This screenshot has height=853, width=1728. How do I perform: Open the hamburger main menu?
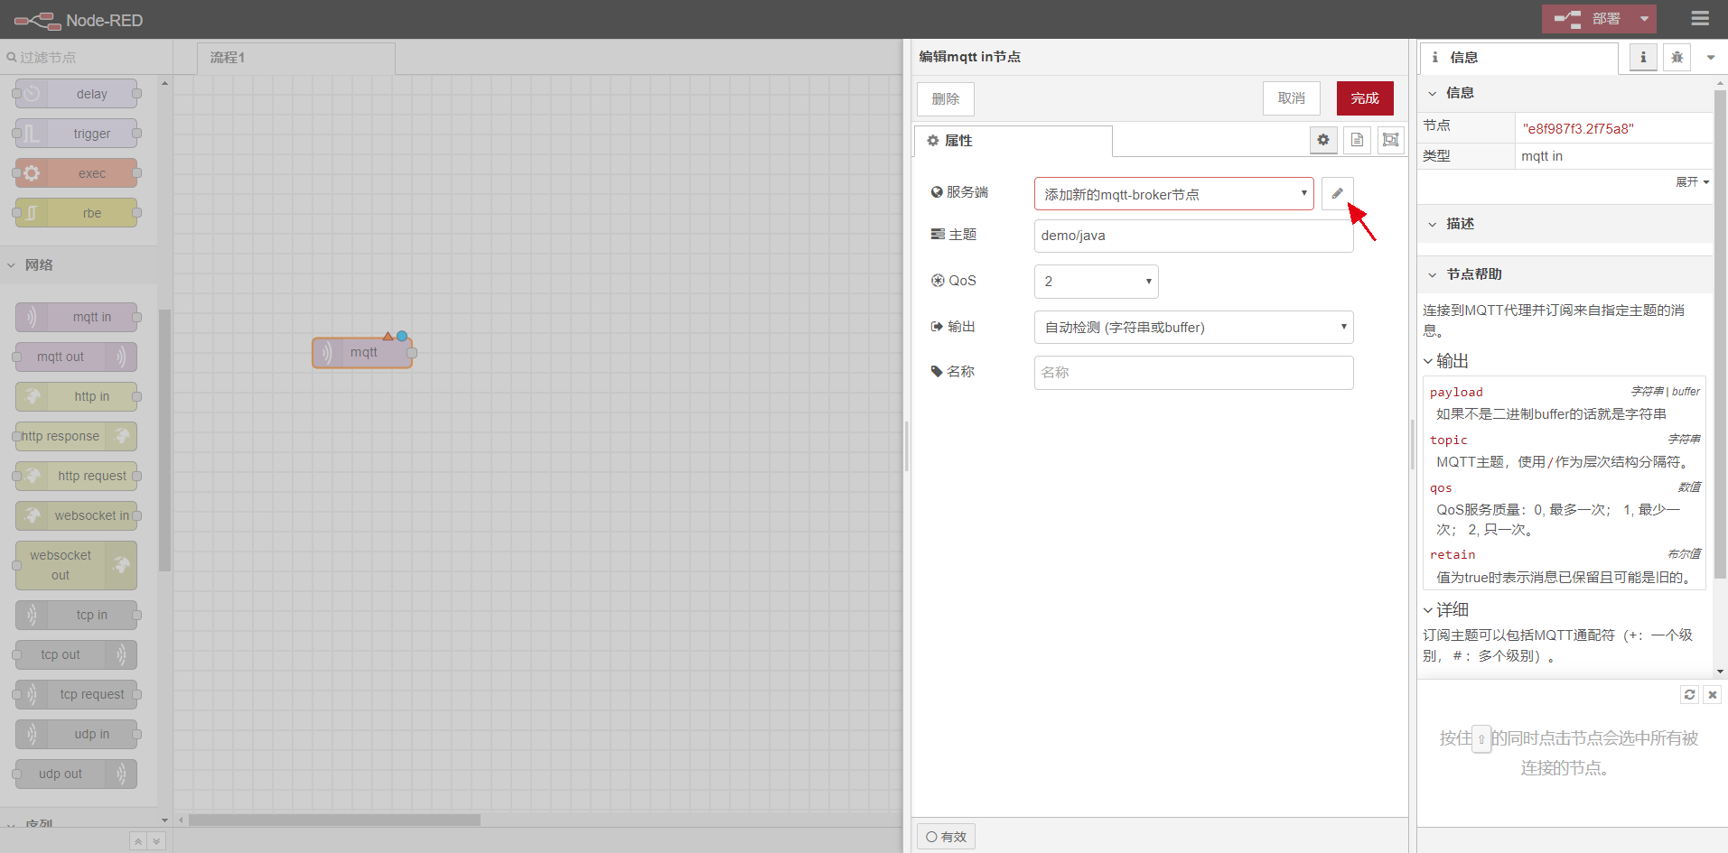(x=1700, y=19)
